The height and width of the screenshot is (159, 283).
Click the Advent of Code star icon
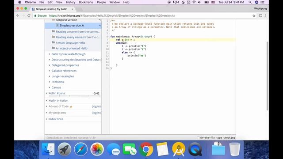pyautogui.click(x=71, y=106)
